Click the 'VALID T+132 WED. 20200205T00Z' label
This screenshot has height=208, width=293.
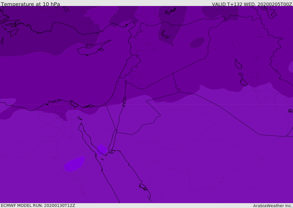(x=252, y=4)
